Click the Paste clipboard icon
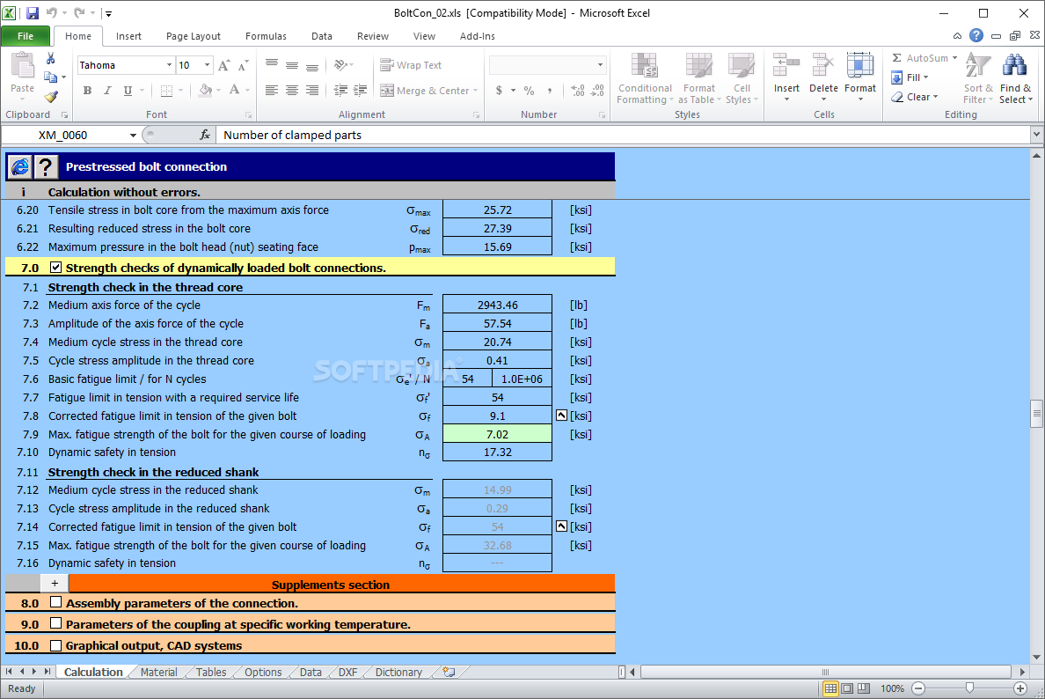Image resolution: width=1045 pixels, height=699 pixels. coord(22,67)
